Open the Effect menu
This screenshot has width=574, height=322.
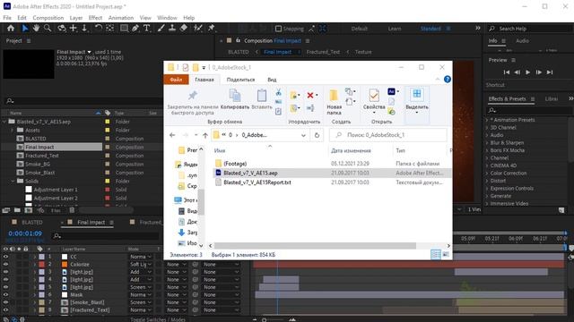tap(95, 18)
